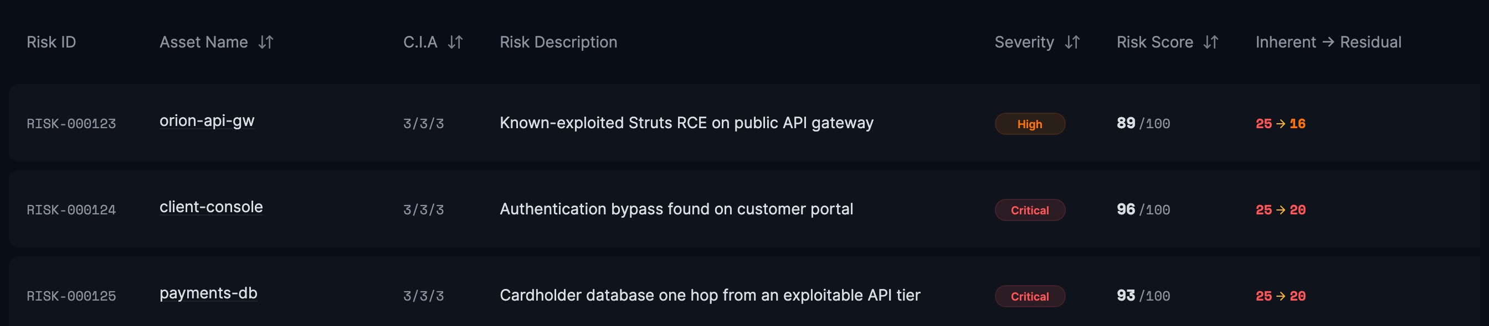
Task: Click the 96/100 risk score value
Action: pos(1143,209)
